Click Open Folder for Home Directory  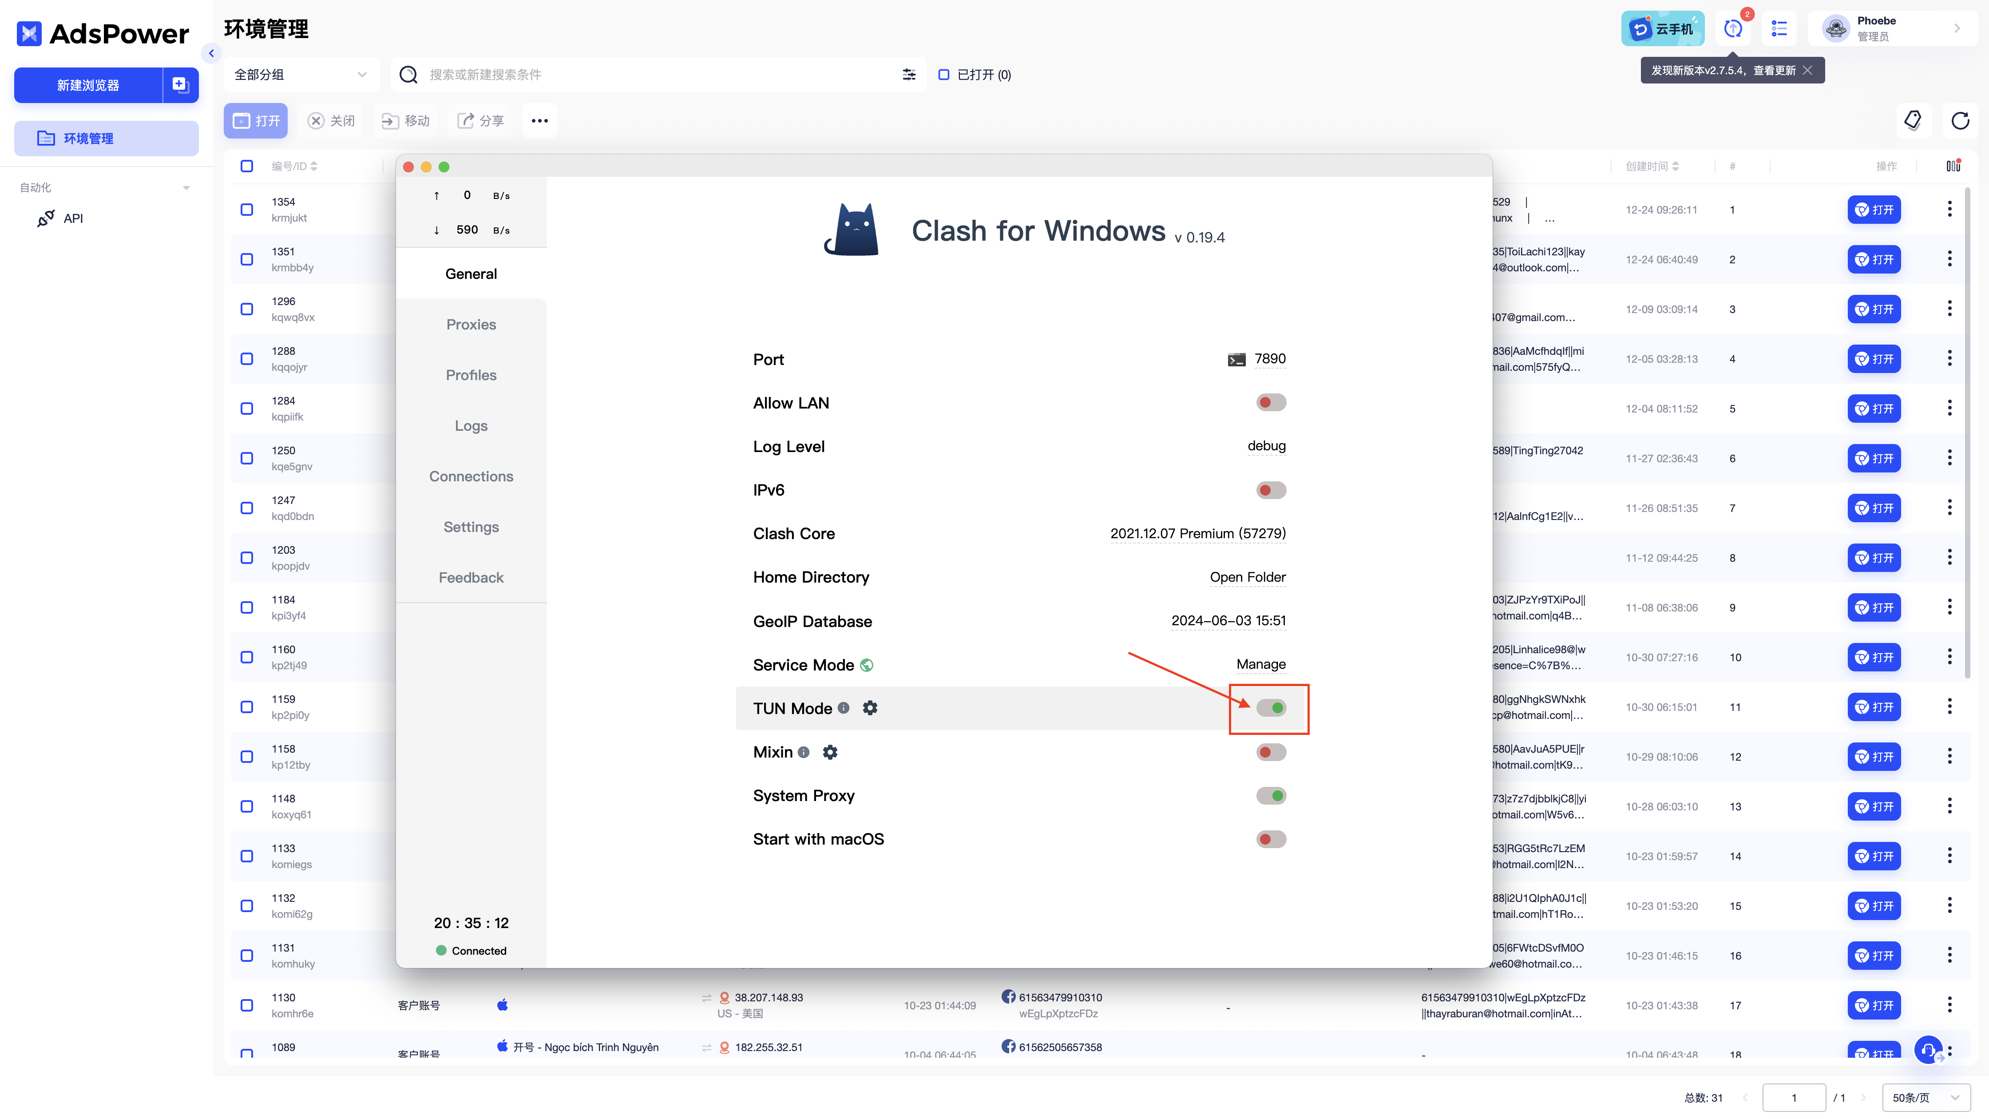[1248, 577]
